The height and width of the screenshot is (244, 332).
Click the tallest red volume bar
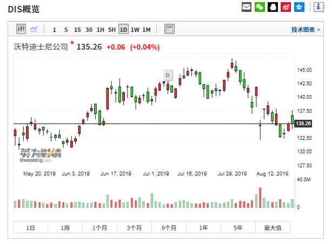click(260, 198)
